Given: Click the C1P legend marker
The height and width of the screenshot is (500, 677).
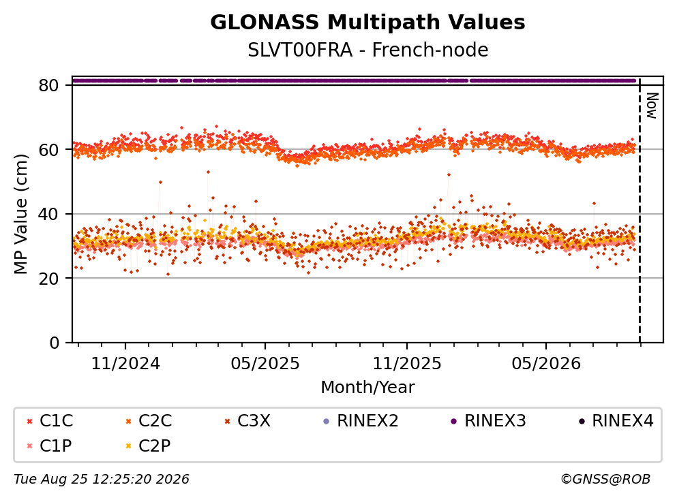Looking at the screenshot, I should pyautogui.click(x=30, y=446).
